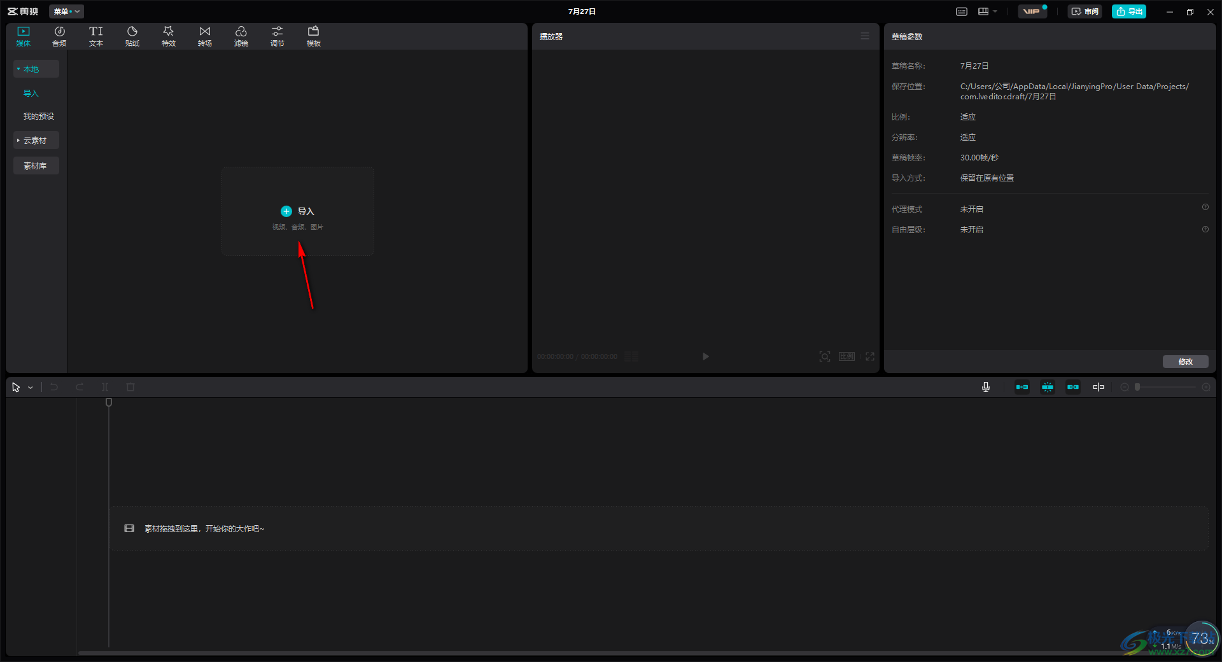This screenshot has height=662, width=1222.
Task: Click the split clip tool
Action: pos(105,387)
